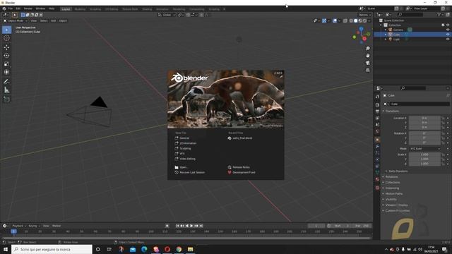Select the Measure ruler tool

(x=6, y=90)
